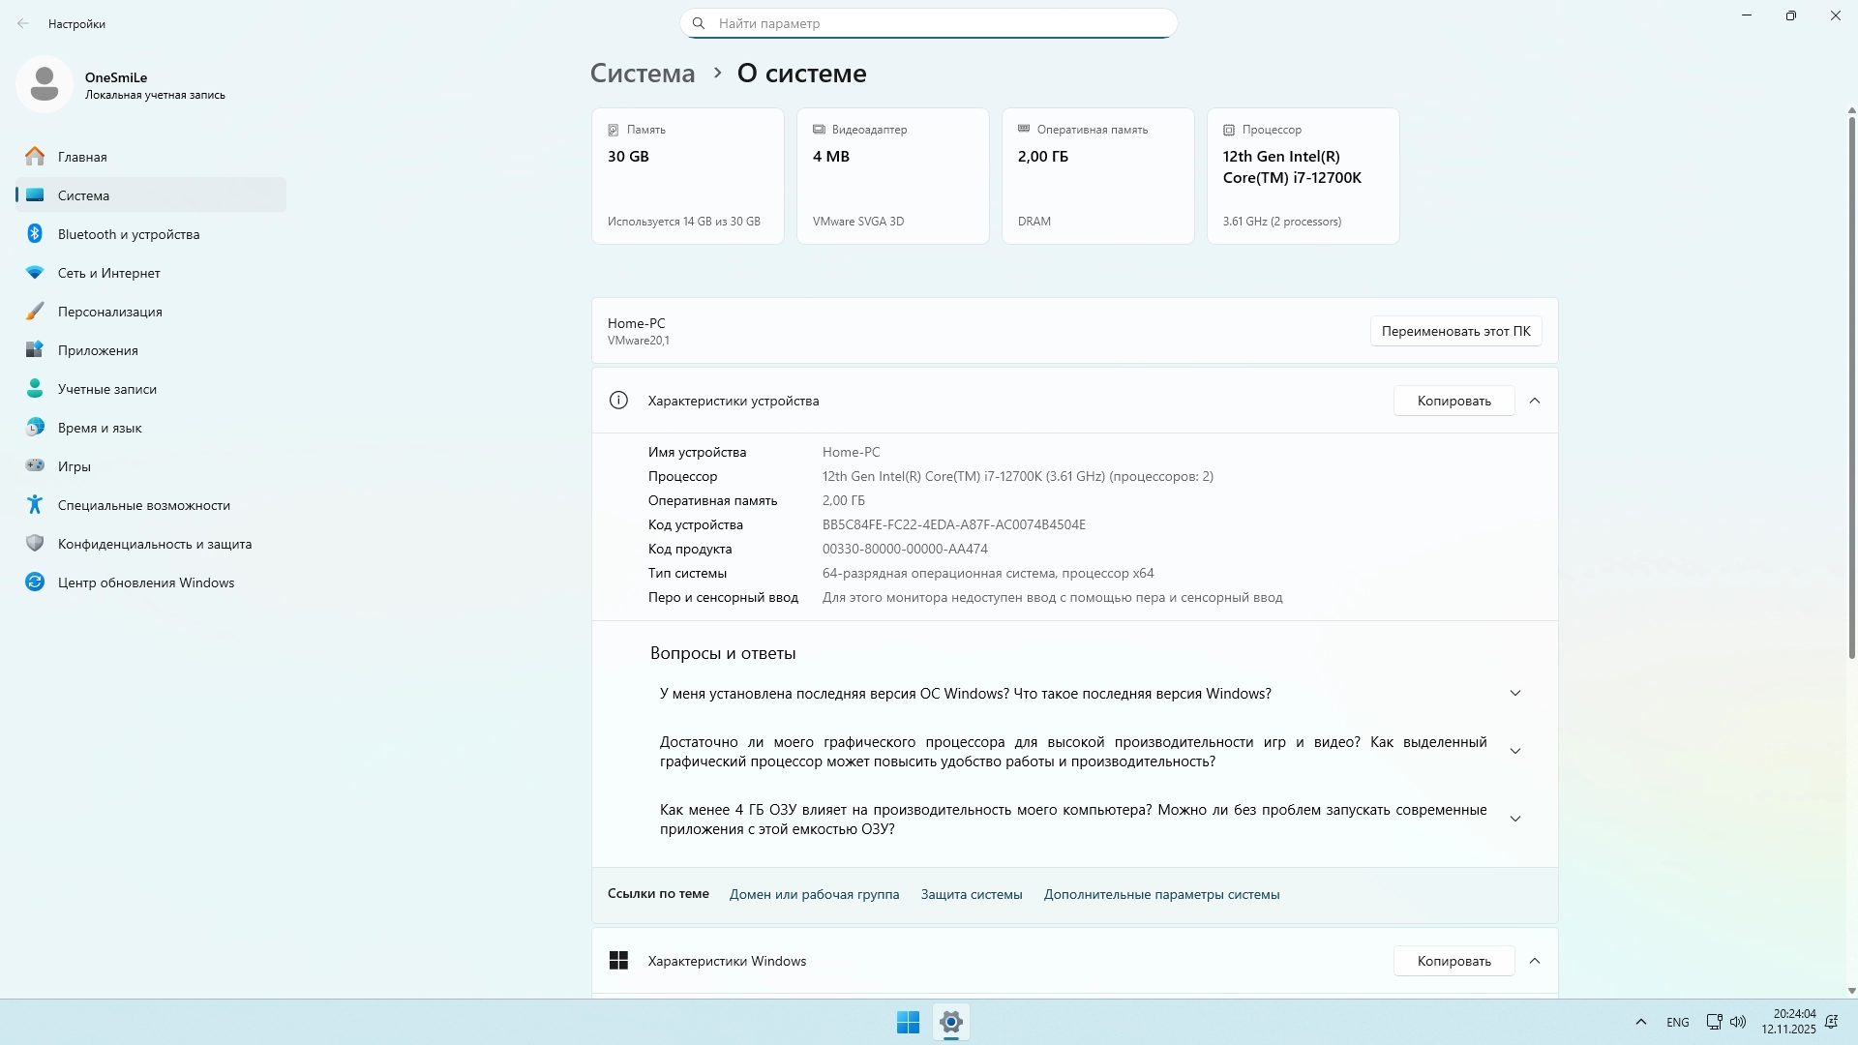The width and height of the screenshot is (1858, 1045).
Task: Click Центр обновления Windows update icon
Action: point(35,582)
